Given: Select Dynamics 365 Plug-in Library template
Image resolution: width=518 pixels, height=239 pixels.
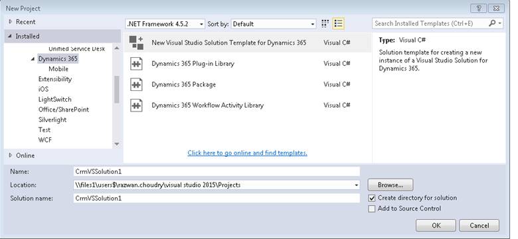Looking at the screenshot, I should (x=248, y=63).
